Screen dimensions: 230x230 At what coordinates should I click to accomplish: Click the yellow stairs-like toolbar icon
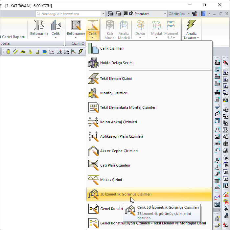(x=15, y=52)
